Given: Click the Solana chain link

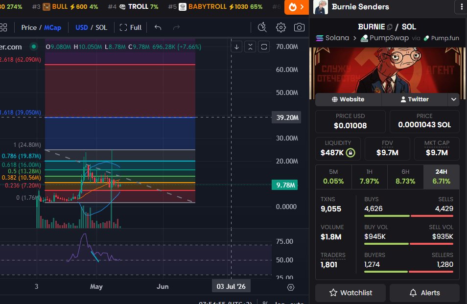Looking at the screenshot, I should (333, 38).
